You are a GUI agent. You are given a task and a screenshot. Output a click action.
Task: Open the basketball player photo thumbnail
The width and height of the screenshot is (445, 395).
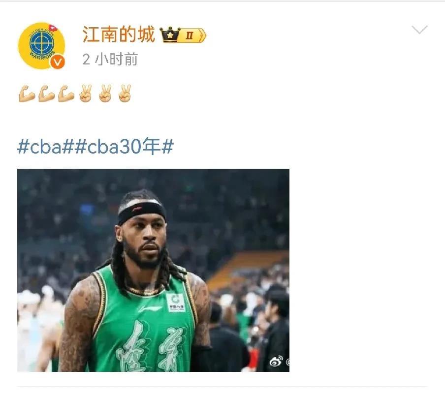153,270
